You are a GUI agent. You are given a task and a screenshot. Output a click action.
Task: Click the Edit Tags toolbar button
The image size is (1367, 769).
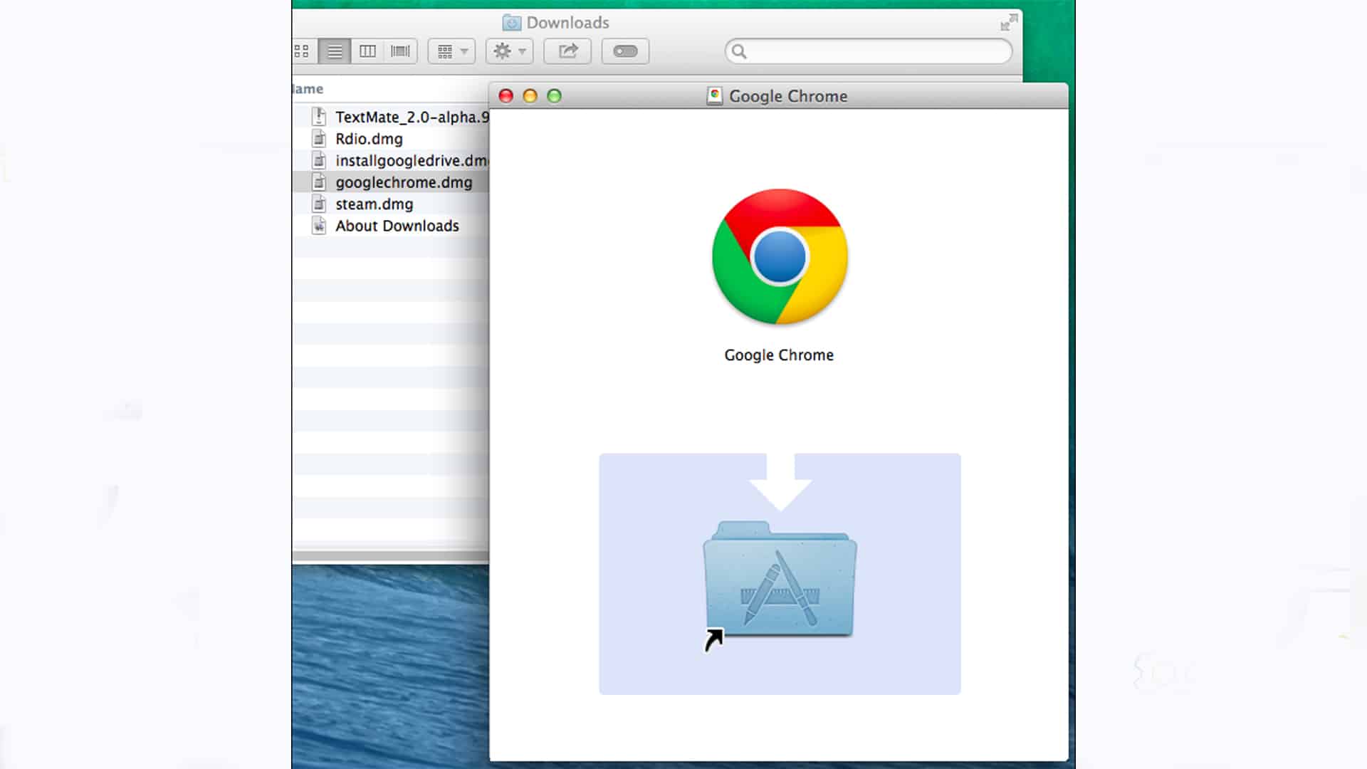click(625, 51)
